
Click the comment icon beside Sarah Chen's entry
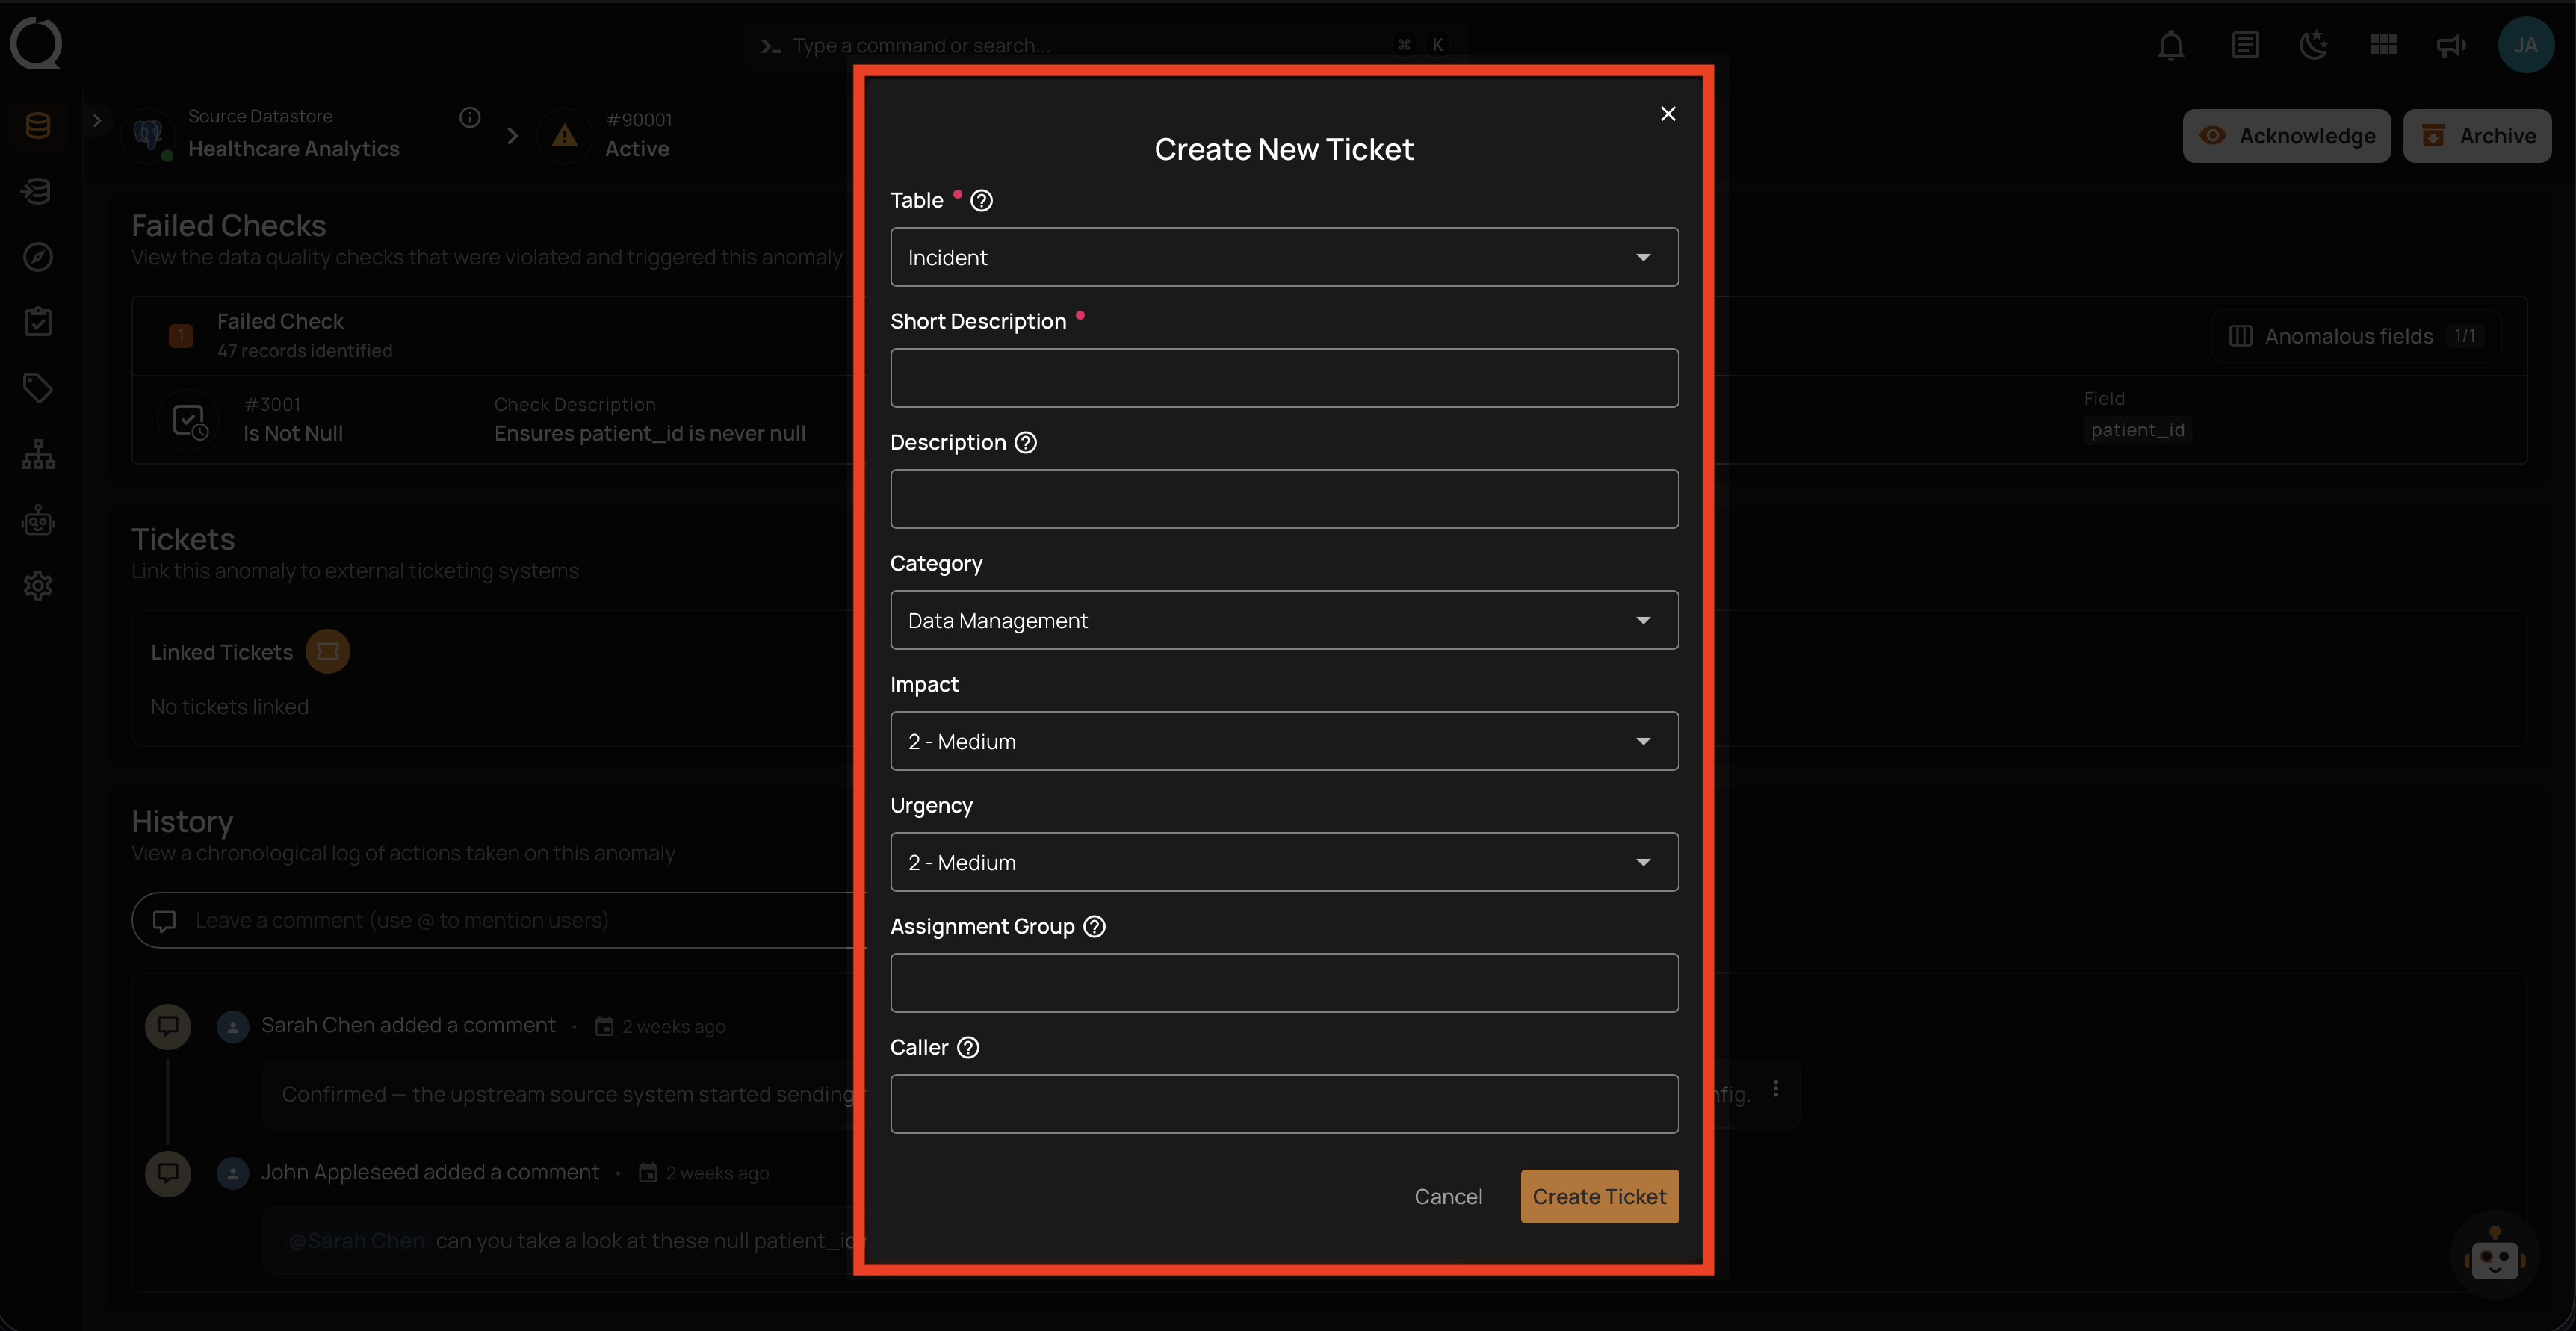(x=168, y=1027)
